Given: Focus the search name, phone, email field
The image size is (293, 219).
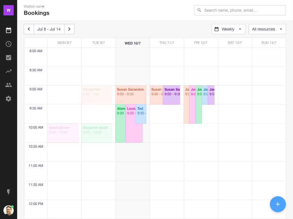Looking at the screenshot, I should click(243, 10).
